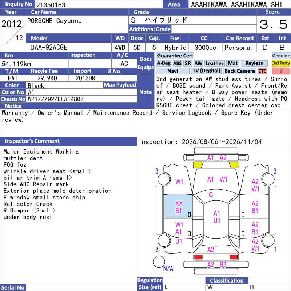This screenshot has width=291, height=291.
Task: Click the red question mark badge
Action: point(281,71)
